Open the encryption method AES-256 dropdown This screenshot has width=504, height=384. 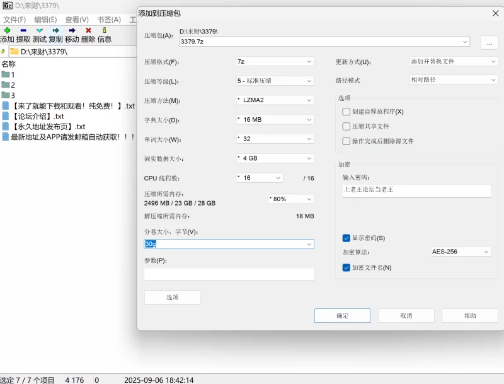(x=460, y=252)
